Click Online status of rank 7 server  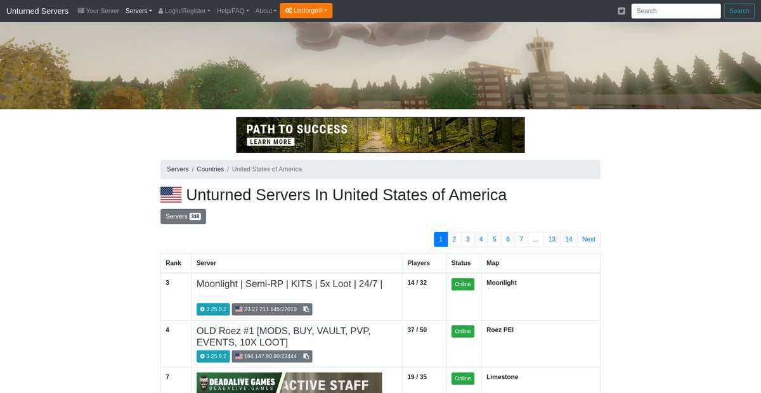[x=463, y=378]
